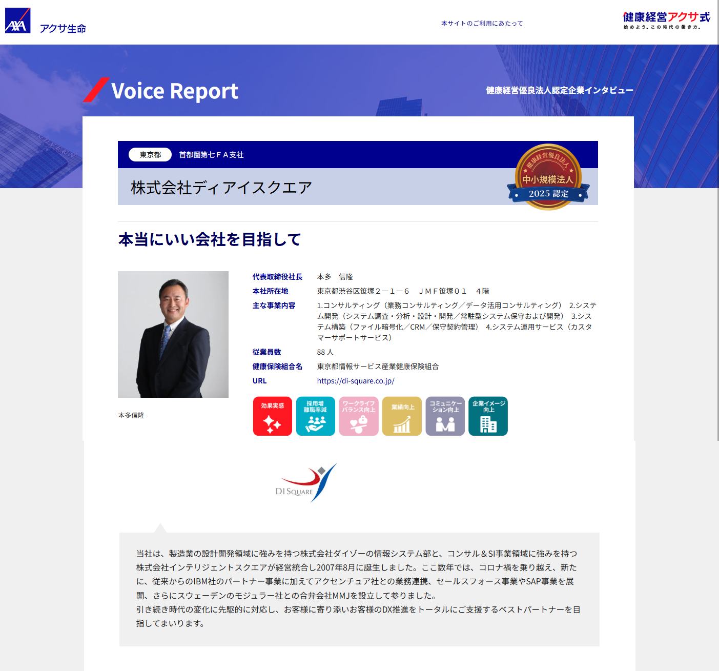
Task: Click the AXA logo in header
Action: click(18, 21)
